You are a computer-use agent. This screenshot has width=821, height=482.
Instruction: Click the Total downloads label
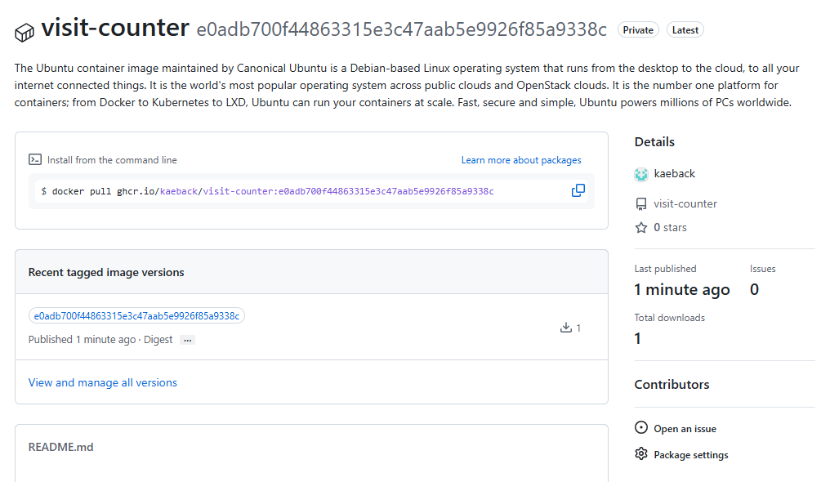[x=670, y=318]
